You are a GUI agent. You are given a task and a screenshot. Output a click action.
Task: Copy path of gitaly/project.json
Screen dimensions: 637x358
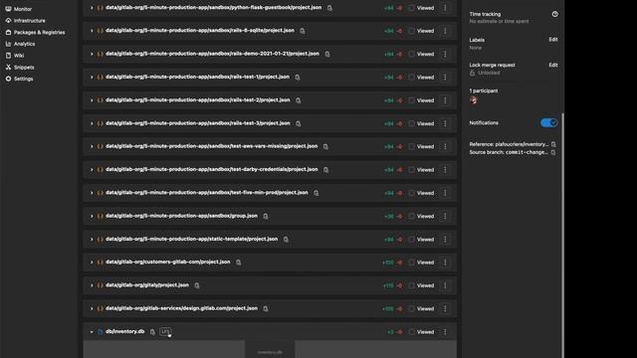pos(197,285)
